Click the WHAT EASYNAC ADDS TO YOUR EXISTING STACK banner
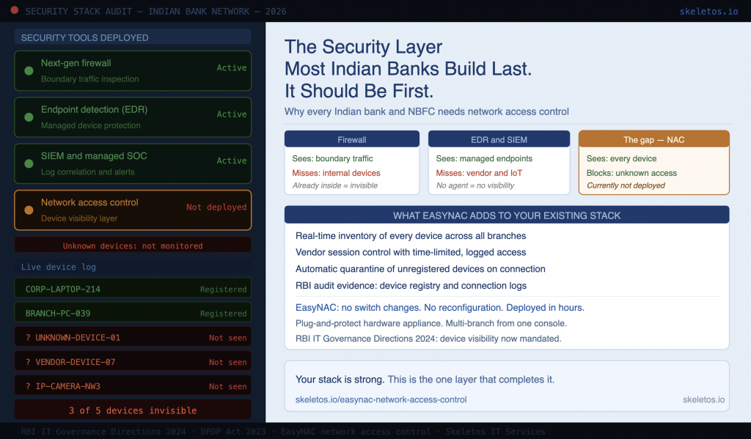Viewport: 751px width, 439px height. click(x=507, y=215)
